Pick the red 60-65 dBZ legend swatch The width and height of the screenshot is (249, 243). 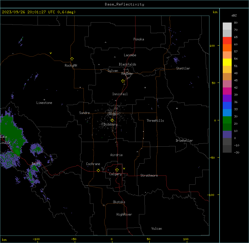pyautogui.click(x=227, y=41)
